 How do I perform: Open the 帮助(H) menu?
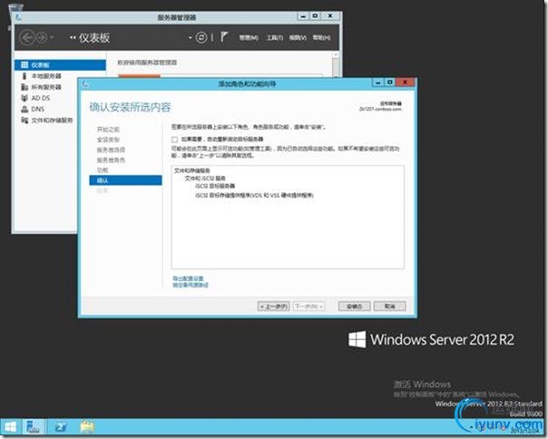point(321,37)
